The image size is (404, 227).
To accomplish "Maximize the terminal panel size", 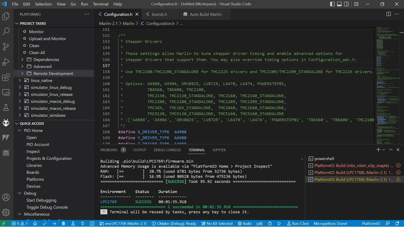I will coord(391,150).
